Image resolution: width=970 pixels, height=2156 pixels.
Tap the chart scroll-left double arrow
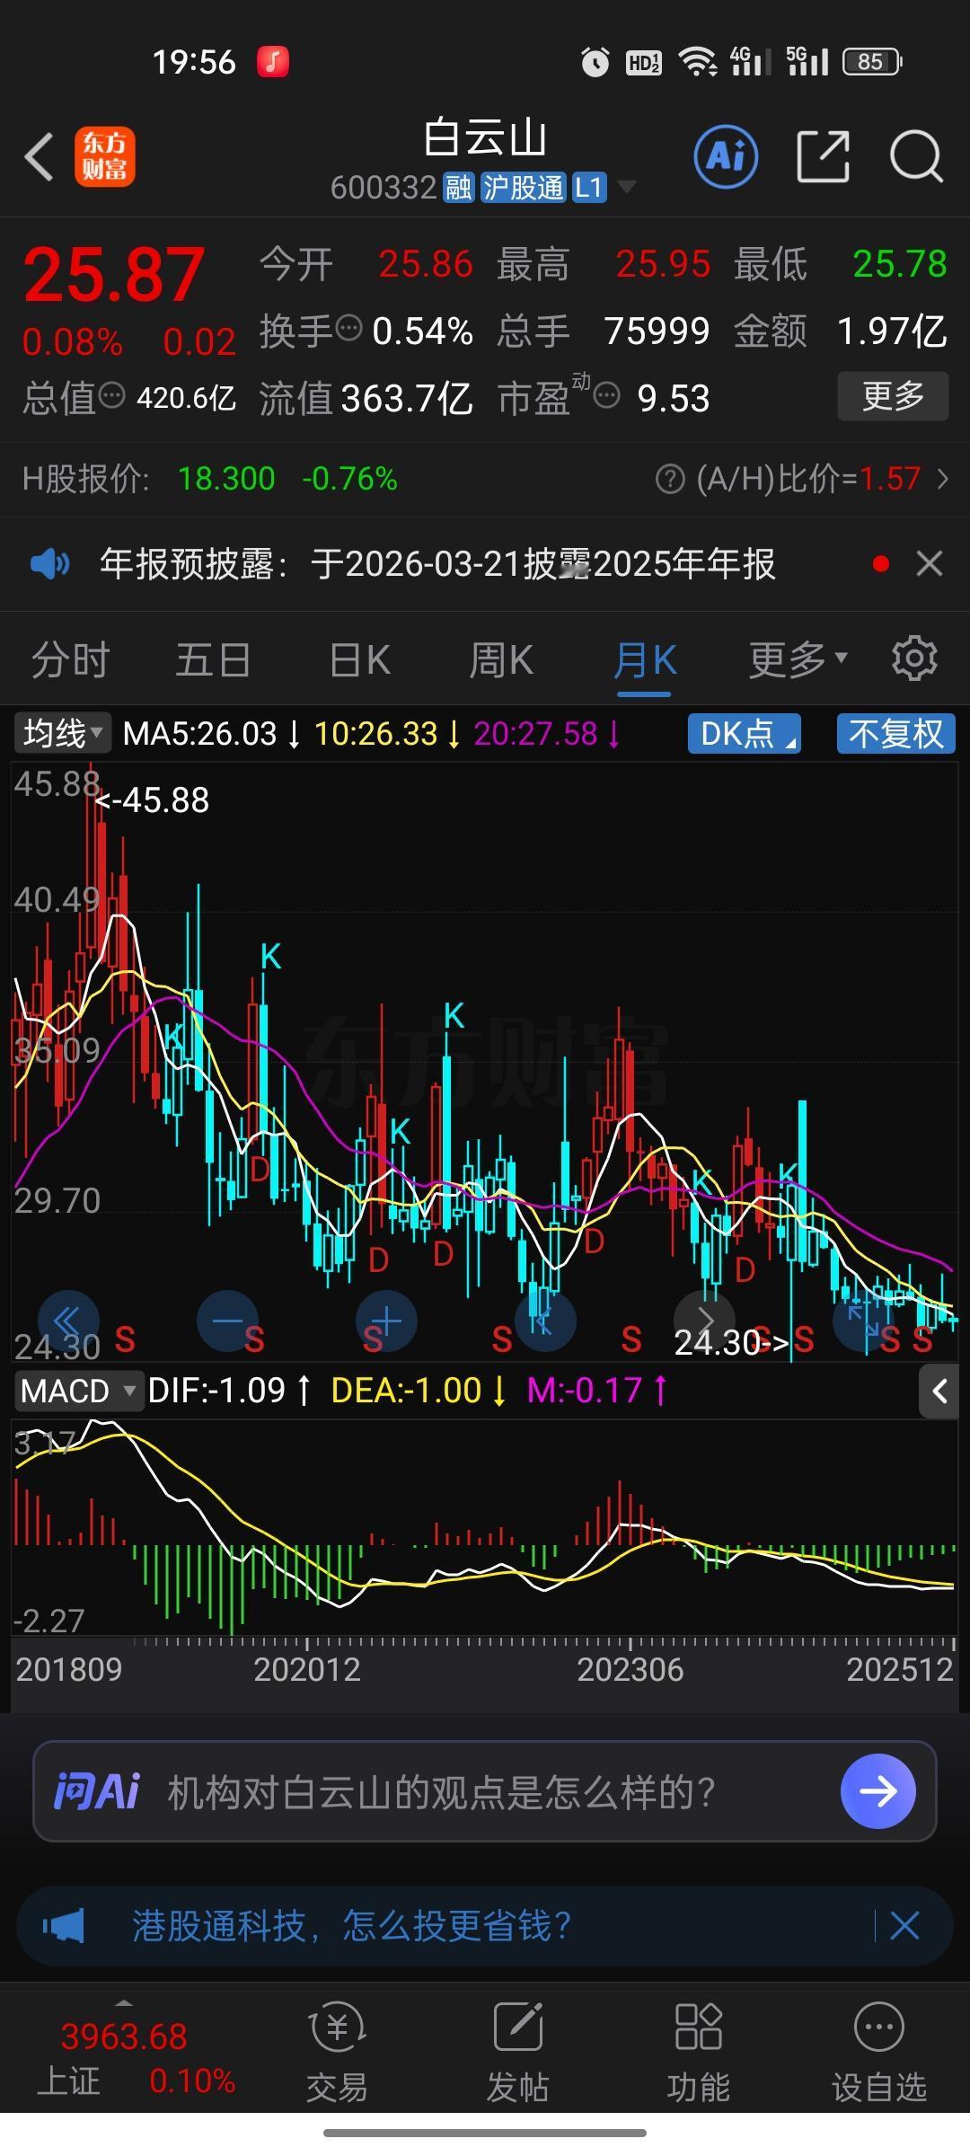pyautogui.click(x=68, y=1321)
